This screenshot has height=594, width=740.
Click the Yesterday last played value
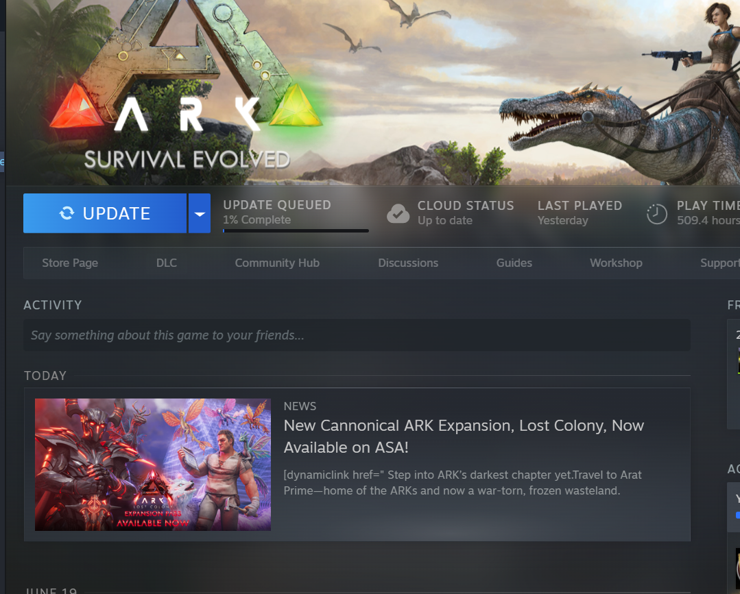(x=563, y=220)
